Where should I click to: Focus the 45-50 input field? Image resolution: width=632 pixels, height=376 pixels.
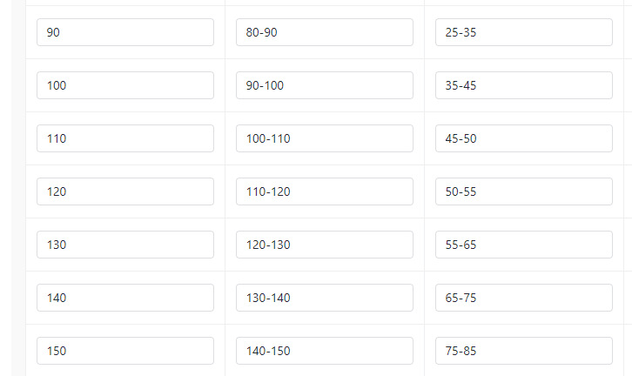(x=523, y=138)
